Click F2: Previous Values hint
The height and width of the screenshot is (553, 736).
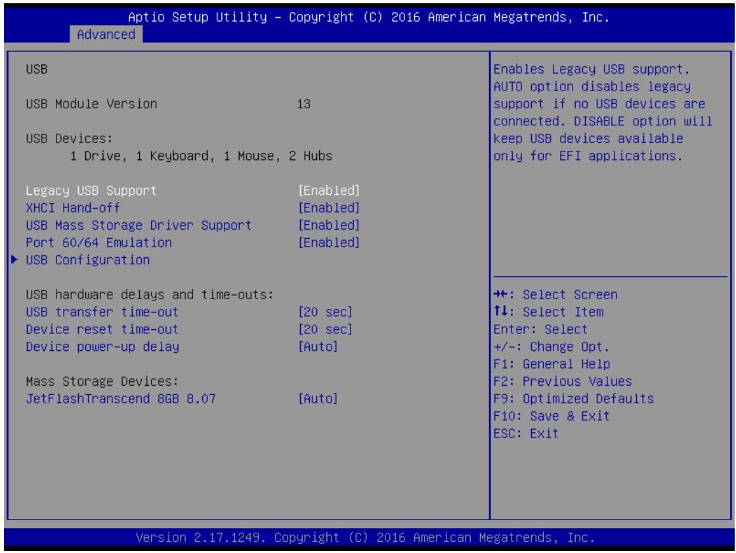tap(563, 381)
